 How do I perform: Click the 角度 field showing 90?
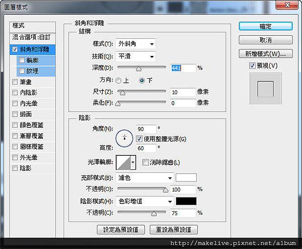coord(146,129)
